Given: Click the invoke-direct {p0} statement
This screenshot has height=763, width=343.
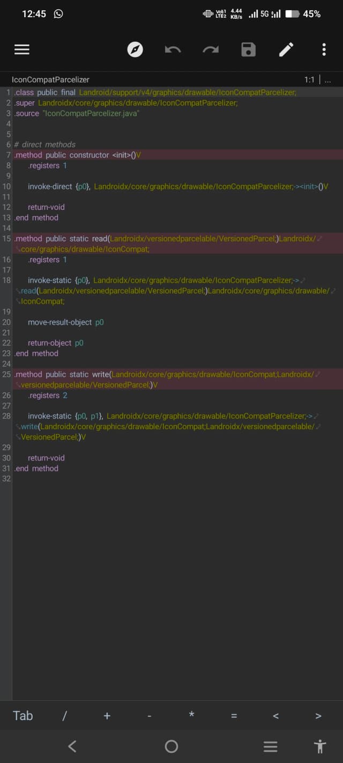Looking at the screenshot, I should [178, 186].
